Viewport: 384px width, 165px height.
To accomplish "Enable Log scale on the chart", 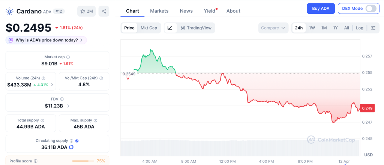I will [359, 28].
